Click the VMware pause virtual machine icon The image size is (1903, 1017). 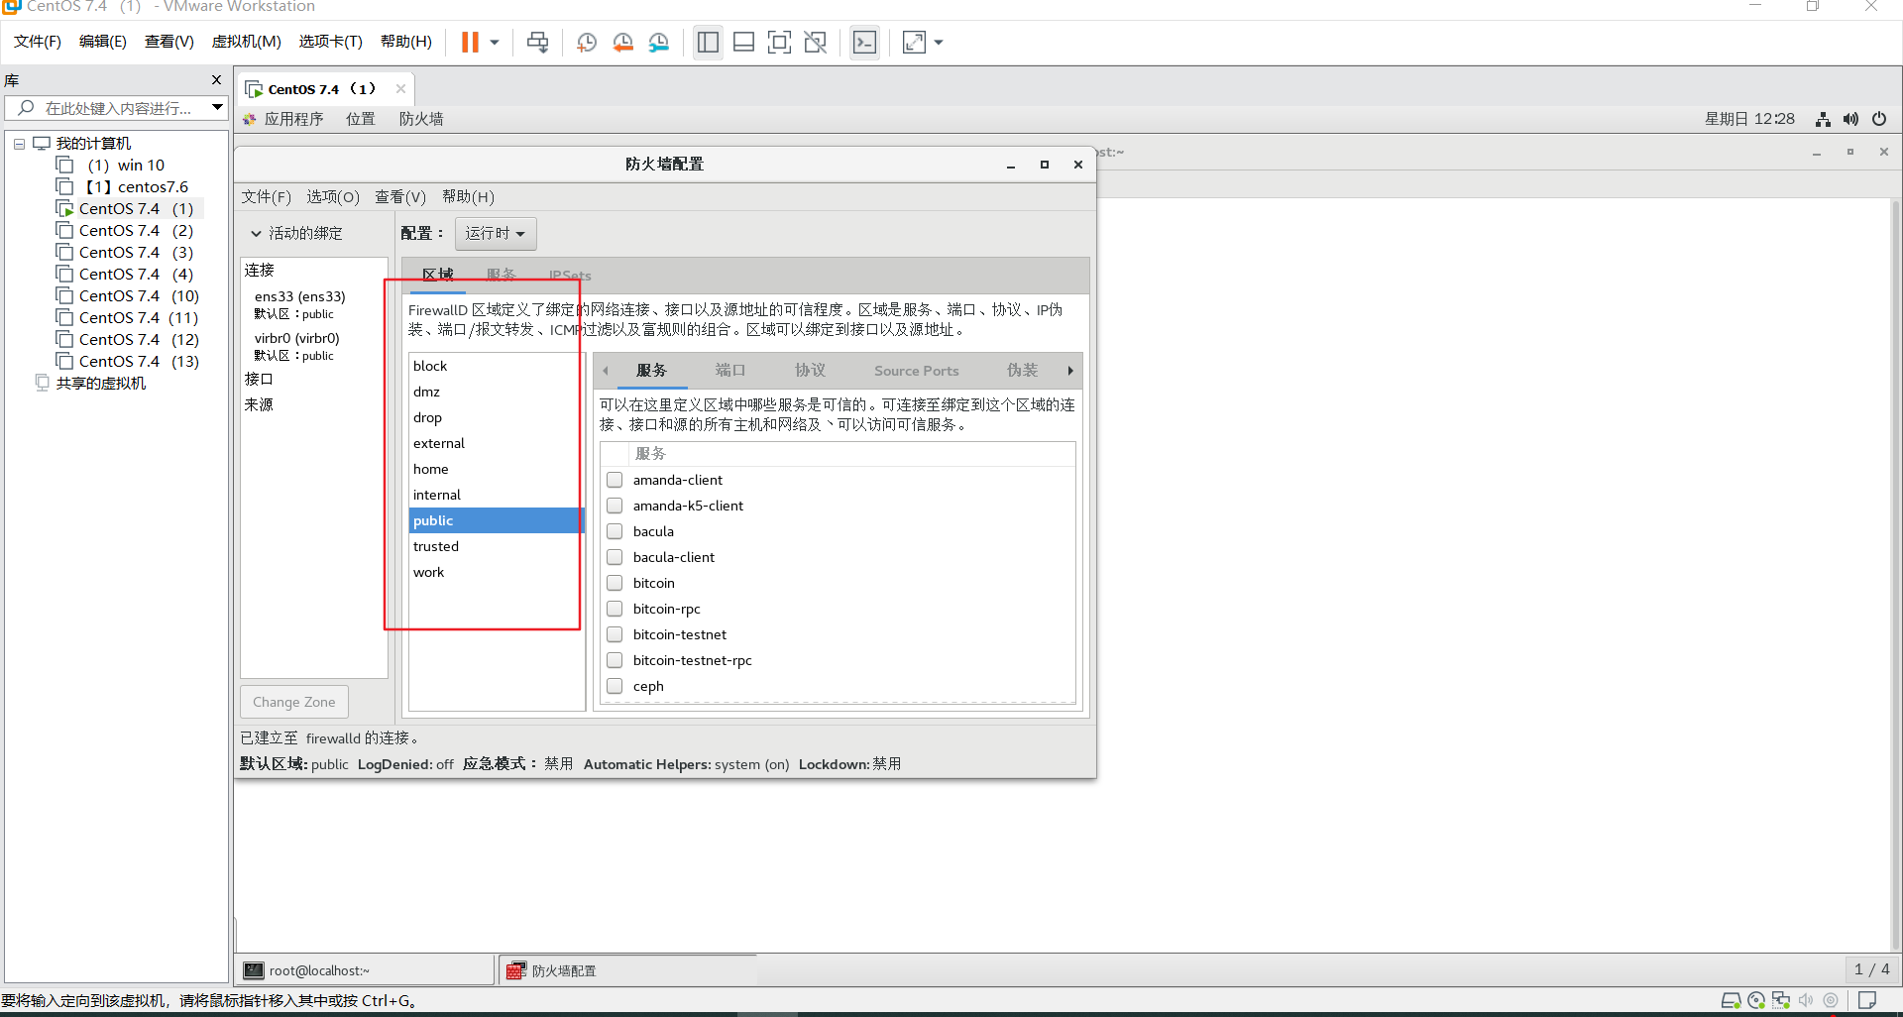point(470,43)
